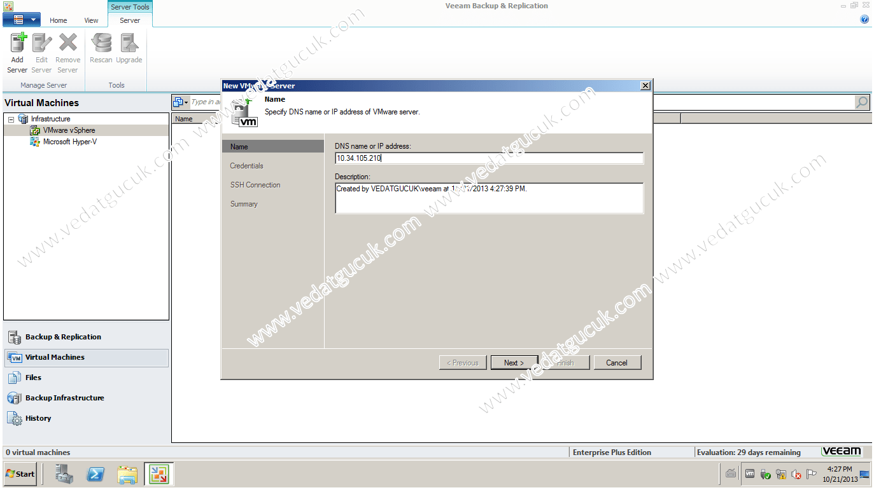The image size is (874, 490).
Task: Select the Infrastructure tree item
Action: tap(50, 119)
